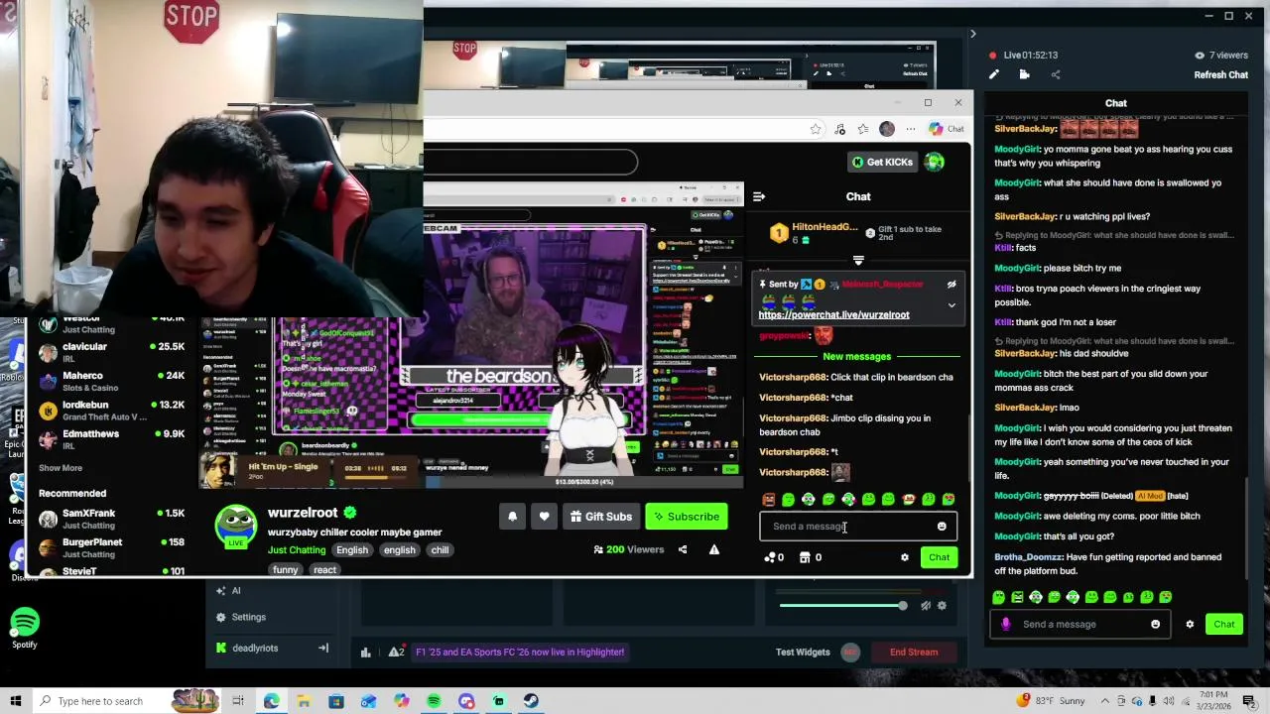Send message with right panel Chat button

point(1223,624)
